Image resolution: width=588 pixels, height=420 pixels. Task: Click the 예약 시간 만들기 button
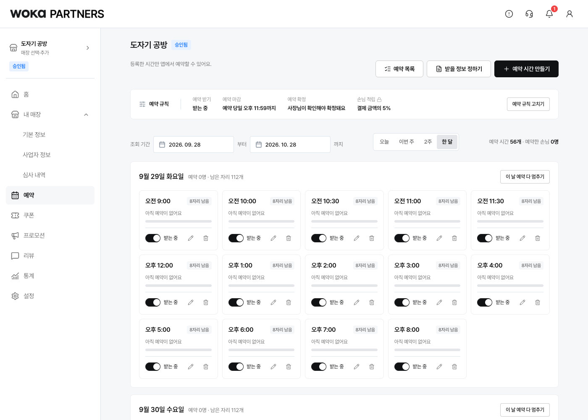(526, 69)
